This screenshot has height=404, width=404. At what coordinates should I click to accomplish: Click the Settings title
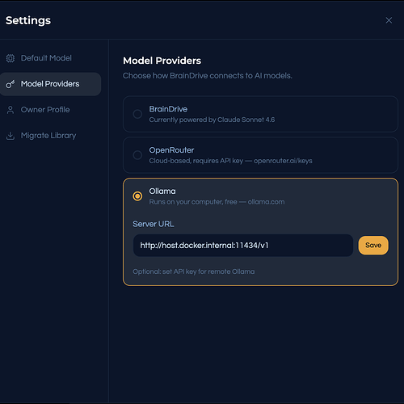tap(28, 20)
